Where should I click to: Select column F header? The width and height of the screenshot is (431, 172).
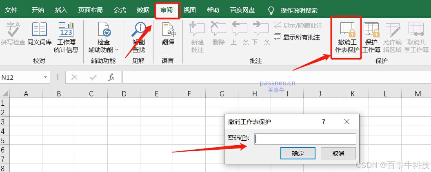coord(189,94)
